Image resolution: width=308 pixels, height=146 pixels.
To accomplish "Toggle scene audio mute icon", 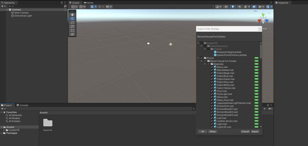I will pos(239,7).
